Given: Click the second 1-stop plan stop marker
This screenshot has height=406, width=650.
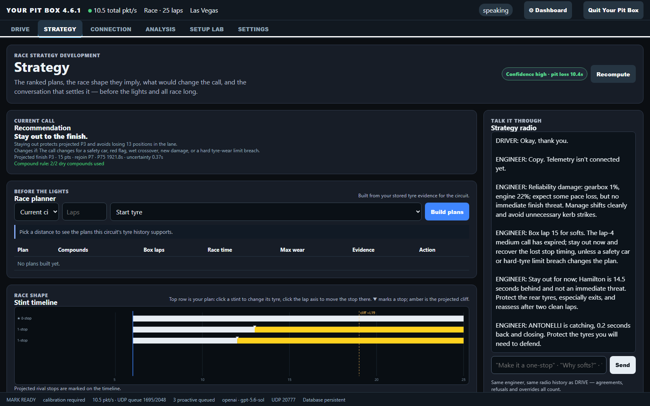Looking at the screenshot, I should tap(237, 338).
